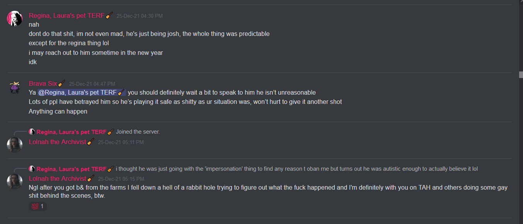
Task: Jump to reply preview starting 'i thought he was'
Action: [297, 169]
